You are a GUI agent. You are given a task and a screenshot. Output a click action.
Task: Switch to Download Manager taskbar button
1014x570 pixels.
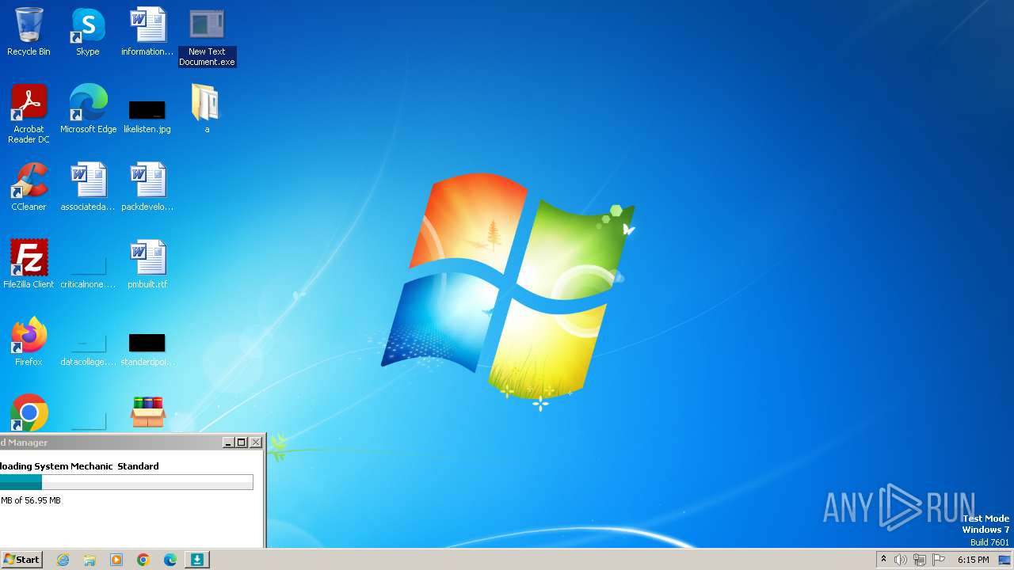pyautogui.click(x=196, y=560)
